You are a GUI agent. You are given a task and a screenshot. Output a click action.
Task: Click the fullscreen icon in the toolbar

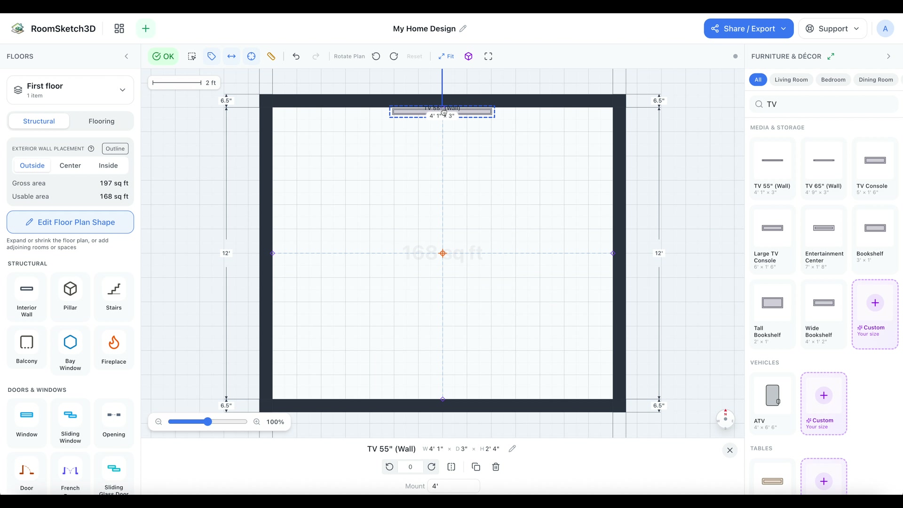pos(488,56)
